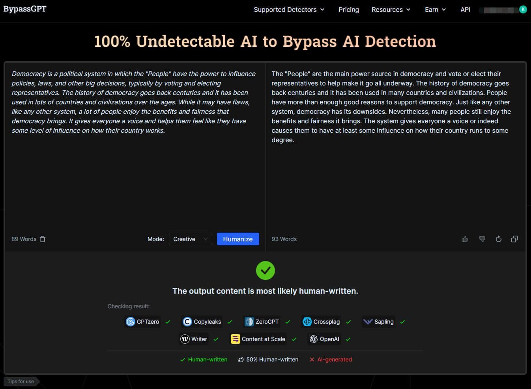Open the user profile avatar
The height and width of the screenshot is (389, 531).
[523, 9]
